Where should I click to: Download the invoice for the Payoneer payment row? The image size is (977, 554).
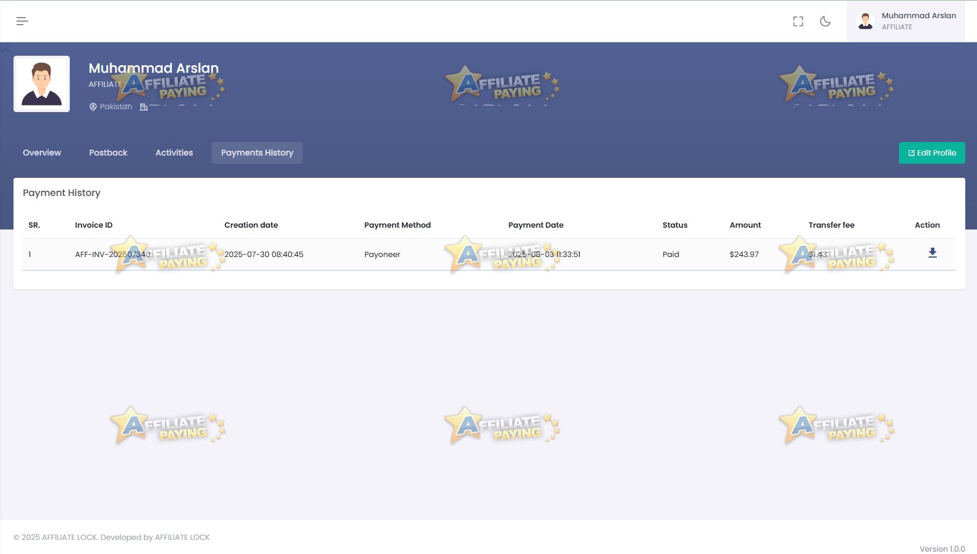pyautogui.click(x=932, y=253)
